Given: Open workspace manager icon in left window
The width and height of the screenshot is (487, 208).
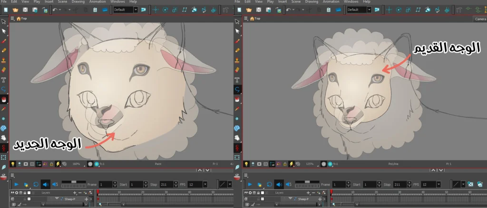Looking at the screenshot, I should pyautogui.click(x=143, y=10).
